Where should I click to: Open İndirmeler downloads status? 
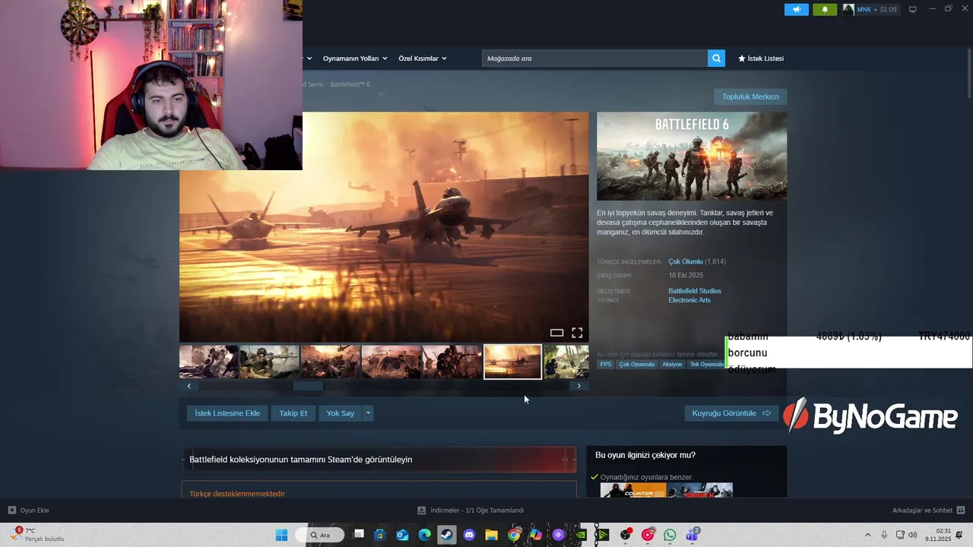tap(471, 511)
